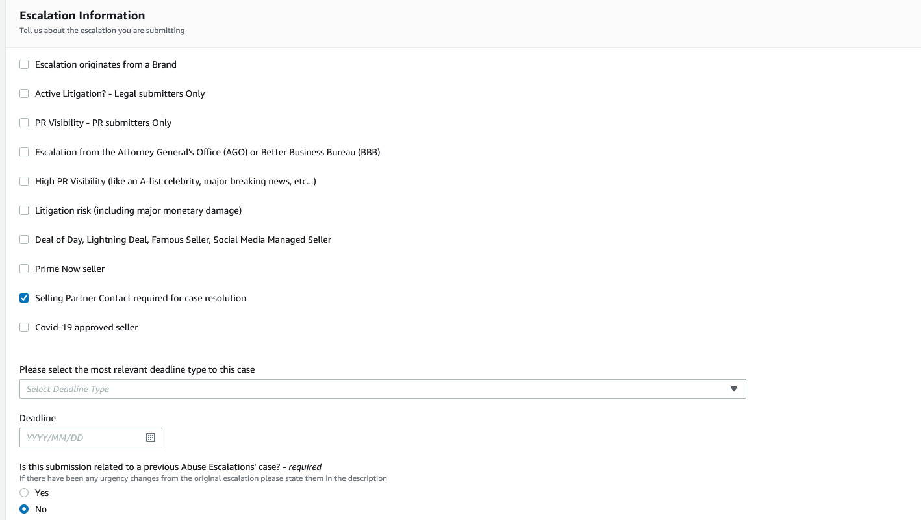
Task: Enable Active Litigation checkbox
Action: point(24,93)
